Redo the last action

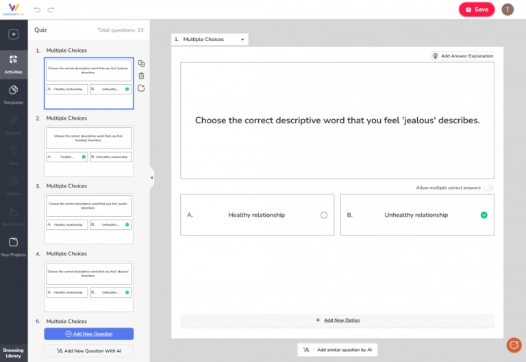click(51, 10)
